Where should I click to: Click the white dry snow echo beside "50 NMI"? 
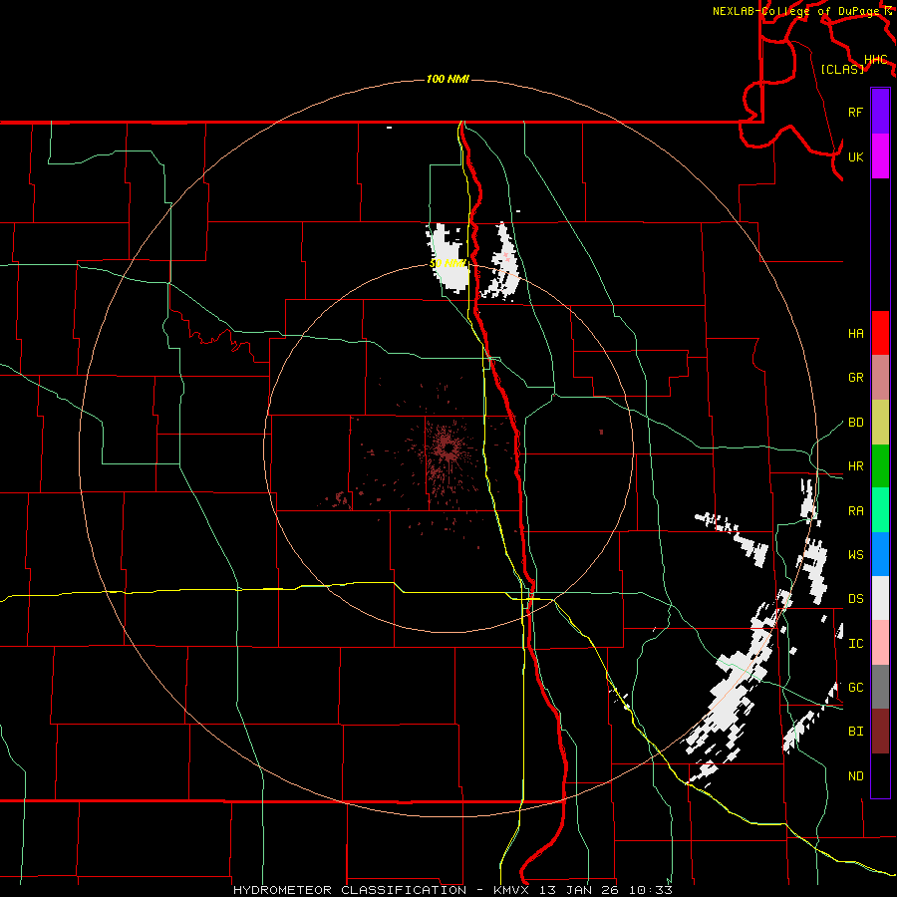coord(449,257)
